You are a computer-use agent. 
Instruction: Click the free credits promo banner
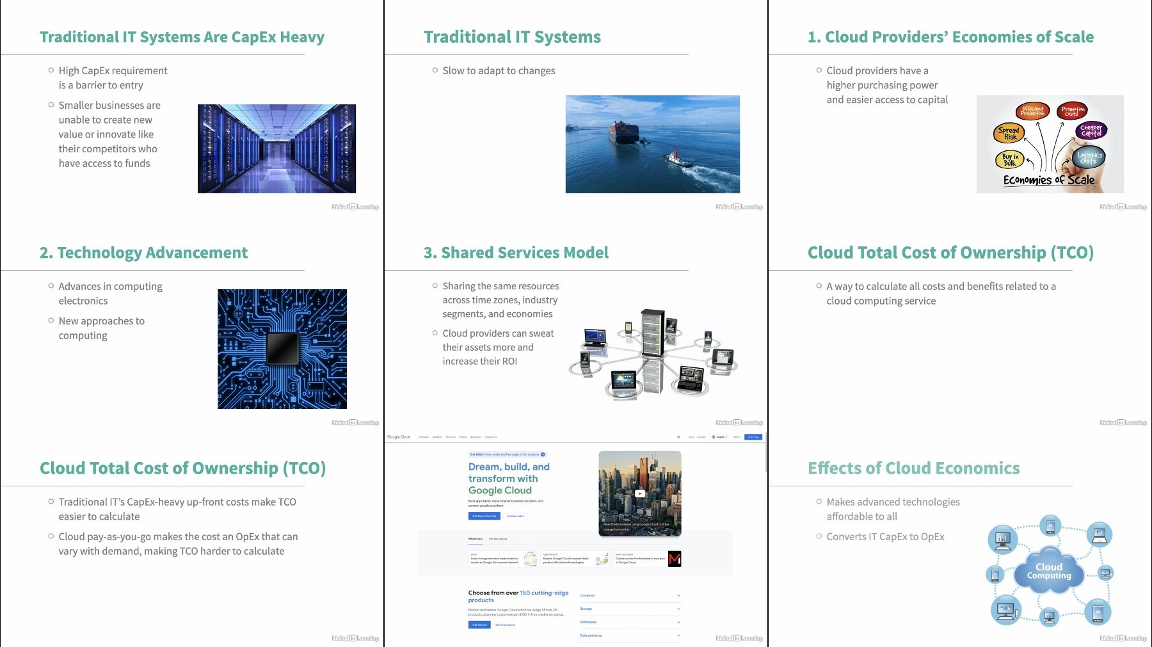507,454
